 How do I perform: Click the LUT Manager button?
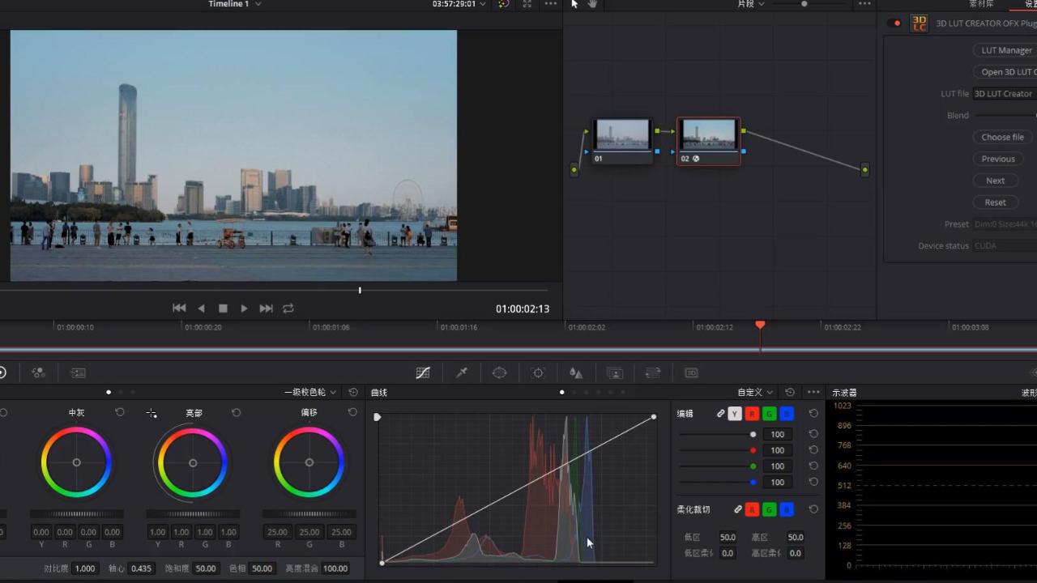(x=1005, y=50)
